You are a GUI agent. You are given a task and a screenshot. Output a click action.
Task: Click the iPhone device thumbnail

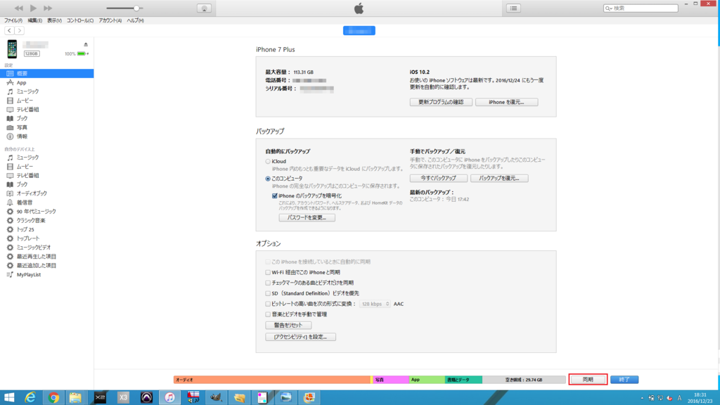(12, 49)
